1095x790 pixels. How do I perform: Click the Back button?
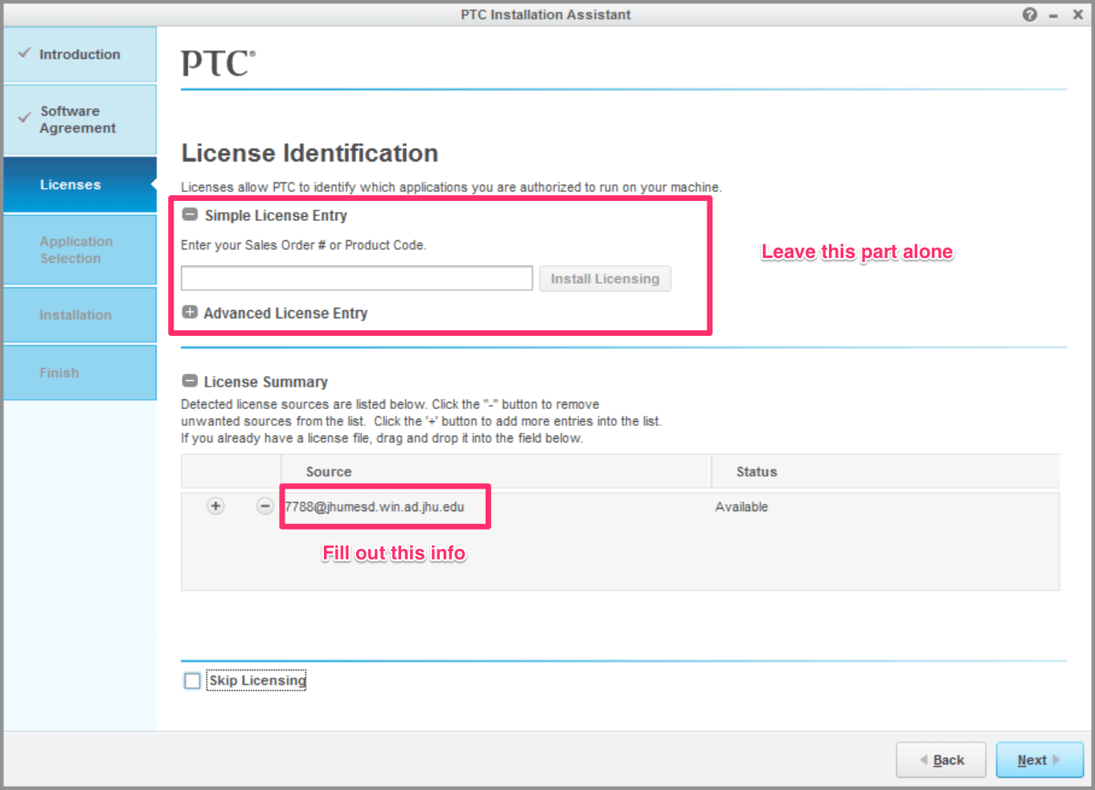[941, 759]
